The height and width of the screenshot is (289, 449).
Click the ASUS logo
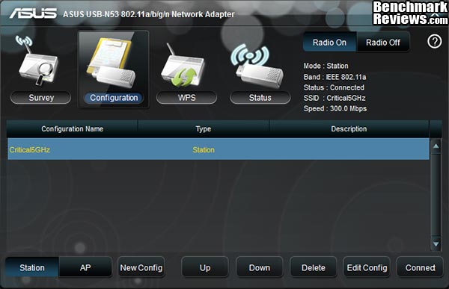33,13
